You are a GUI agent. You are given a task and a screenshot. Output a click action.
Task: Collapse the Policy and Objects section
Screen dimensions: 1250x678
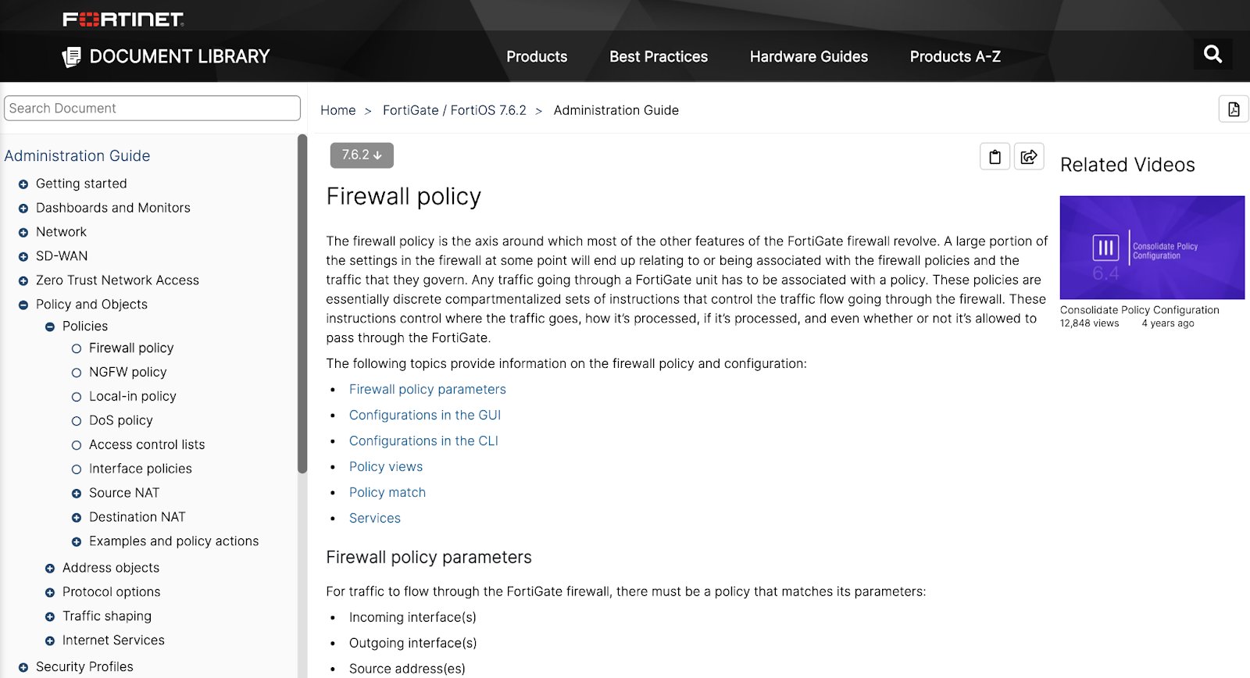click(23, 305)
